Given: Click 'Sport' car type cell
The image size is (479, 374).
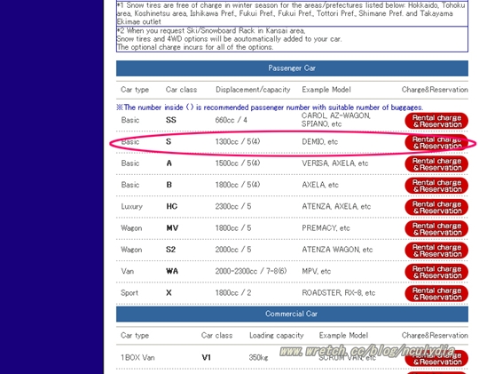Looking at the screenshot, I should coord(130,293).
